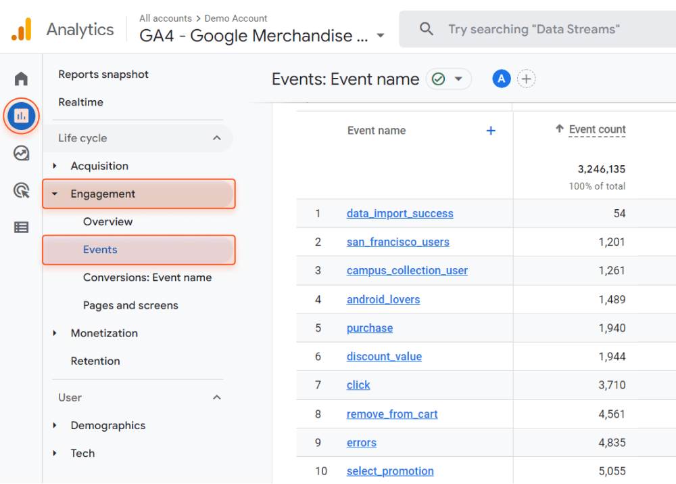Open the purchase event link
Viewport: 676px width, 484px height.
click(370, 328)
